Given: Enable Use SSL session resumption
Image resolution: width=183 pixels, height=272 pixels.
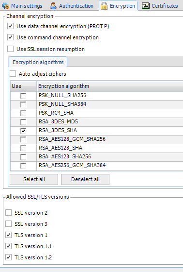Looking at the screenshot, I should (10, 49).
